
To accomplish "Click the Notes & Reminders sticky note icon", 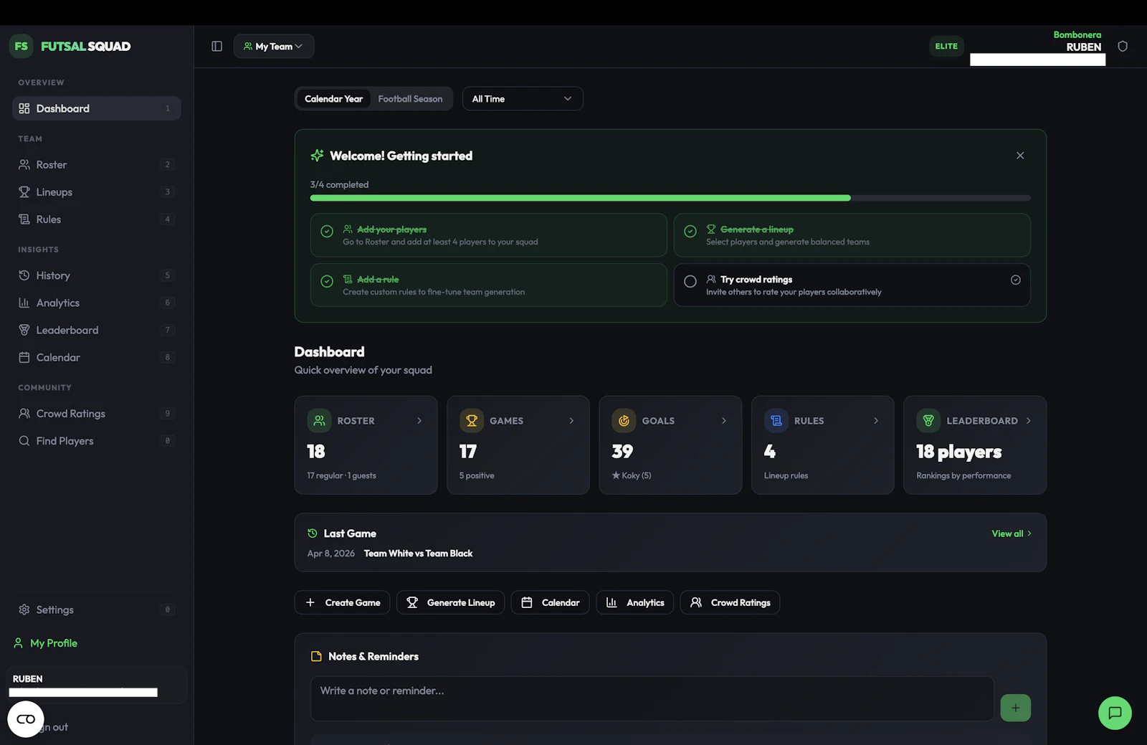I will tap(316, 656).
